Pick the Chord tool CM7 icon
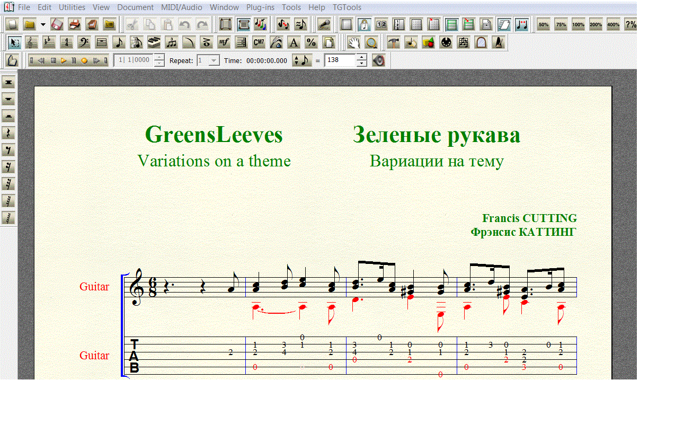 259,42
